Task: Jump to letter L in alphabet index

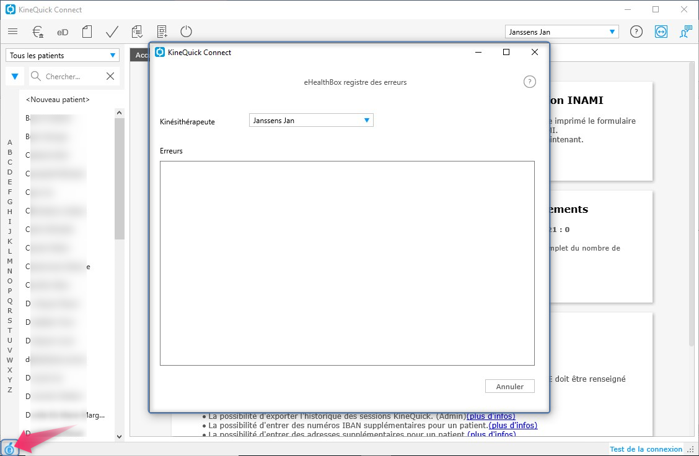Action: click(10, 251)
